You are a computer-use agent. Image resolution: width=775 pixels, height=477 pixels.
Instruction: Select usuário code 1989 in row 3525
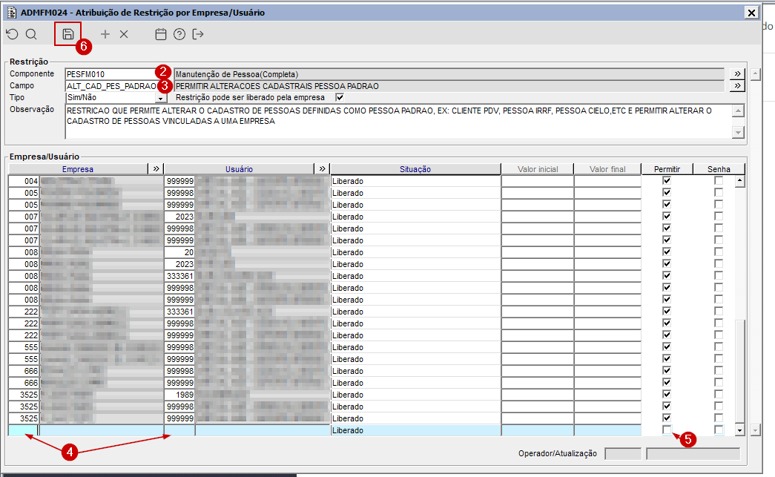[179, 395]
